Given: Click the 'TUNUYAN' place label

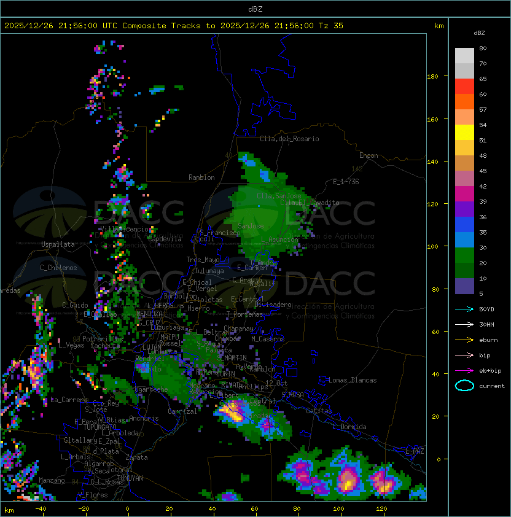Looking at the screenshot, I should coord(130,478).
